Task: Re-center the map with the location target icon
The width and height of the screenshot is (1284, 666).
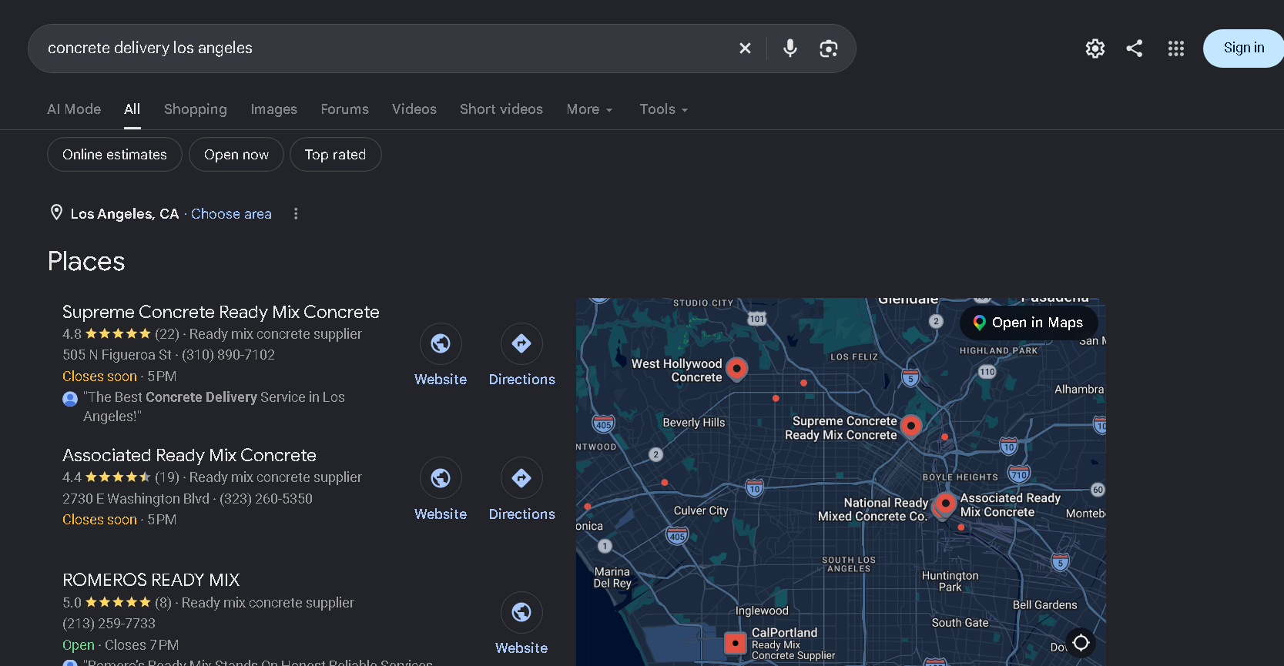Action: (1081, 642)
